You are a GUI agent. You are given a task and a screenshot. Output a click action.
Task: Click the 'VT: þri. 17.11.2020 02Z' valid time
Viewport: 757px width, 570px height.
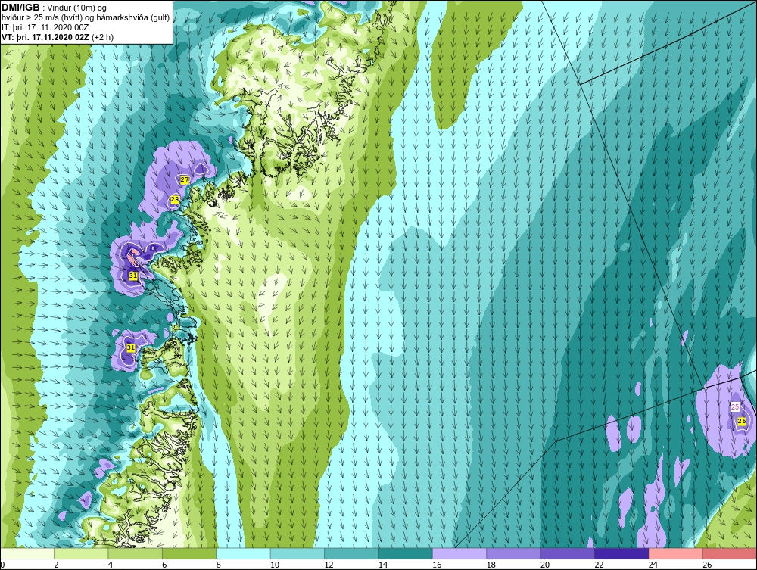45,37
